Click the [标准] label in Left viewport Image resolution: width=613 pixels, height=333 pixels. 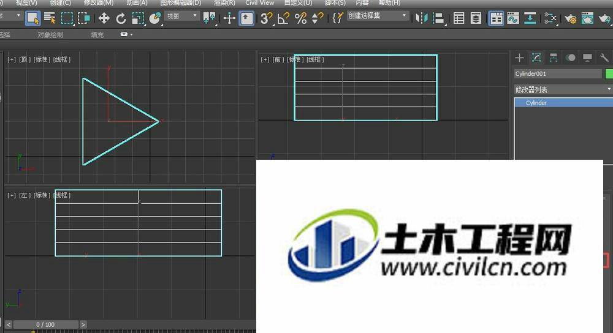(x=42, y=195)
